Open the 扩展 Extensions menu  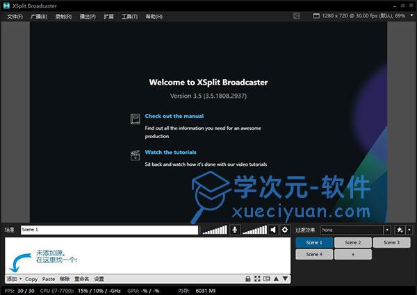pos(108,17)
